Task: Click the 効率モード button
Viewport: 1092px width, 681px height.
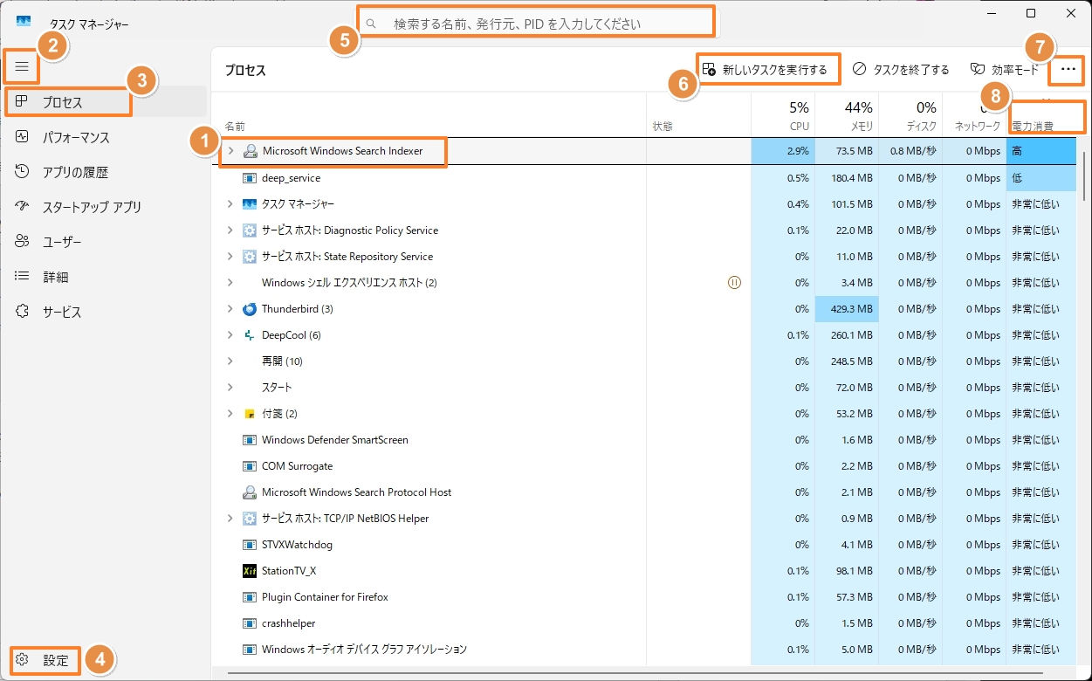Action: (x=1005, y=70)
